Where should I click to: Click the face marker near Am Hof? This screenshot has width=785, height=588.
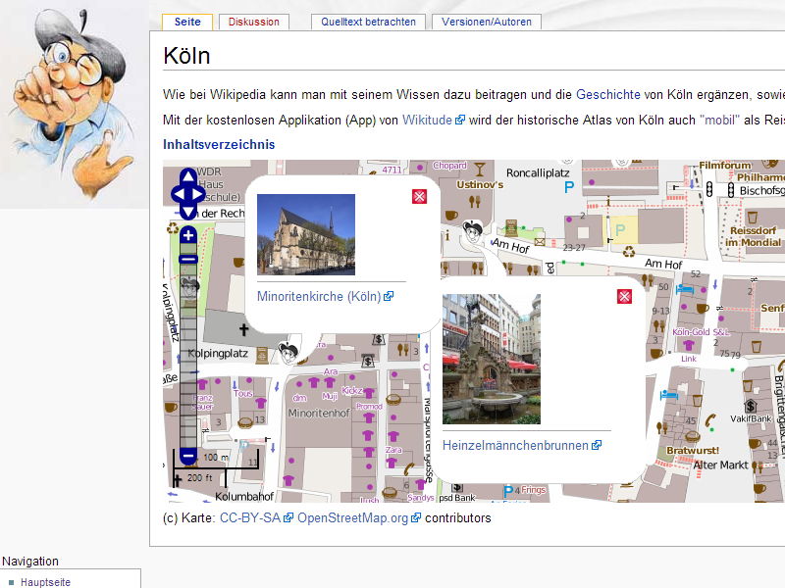pos(472,231)
